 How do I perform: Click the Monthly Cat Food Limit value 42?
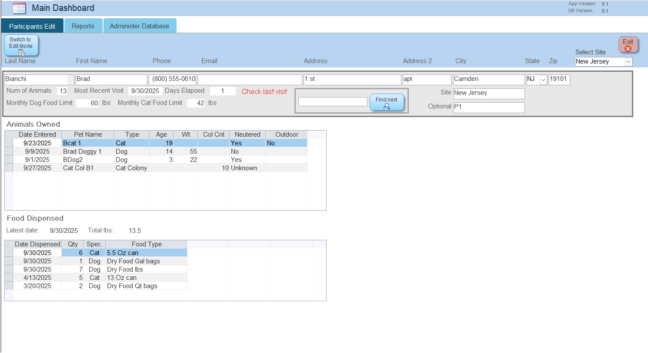[196, 103]
